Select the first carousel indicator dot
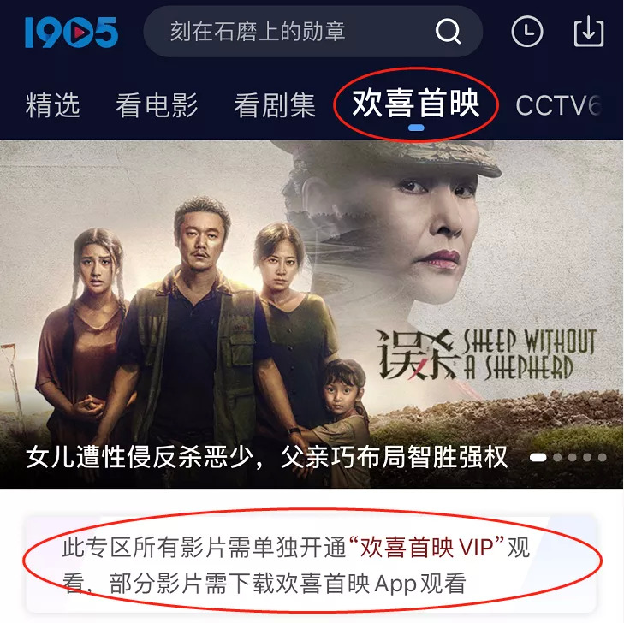Screen dimensions: 624x623 tap(538, 458)
